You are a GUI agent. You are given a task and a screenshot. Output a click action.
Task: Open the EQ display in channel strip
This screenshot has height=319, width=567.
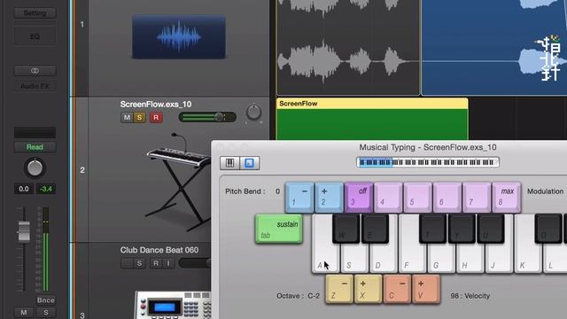[x=35, y=36]
